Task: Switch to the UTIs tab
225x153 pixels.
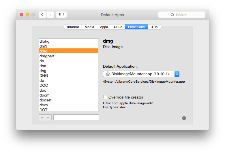Action: 154,27
